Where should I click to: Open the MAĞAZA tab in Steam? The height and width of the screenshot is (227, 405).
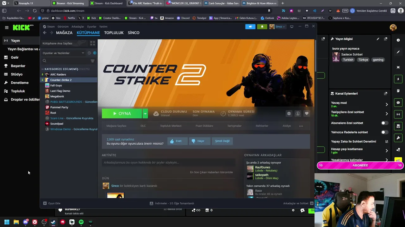(x=64, y=32)
